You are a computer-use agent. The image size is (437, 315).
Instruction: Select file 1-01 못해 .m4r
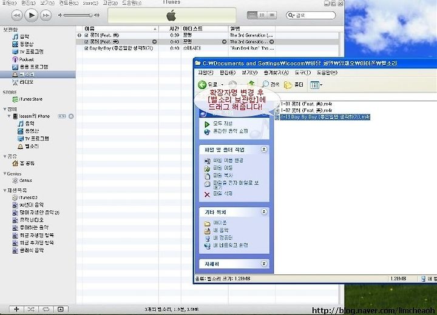(306, 104)
